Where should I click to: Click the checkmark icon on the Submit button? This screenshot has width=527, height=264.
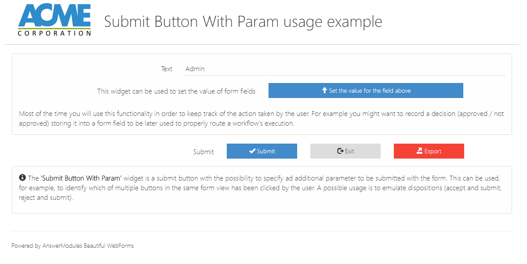[252, 151]
